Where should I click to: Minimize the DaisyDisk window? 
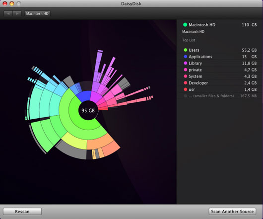12,3
